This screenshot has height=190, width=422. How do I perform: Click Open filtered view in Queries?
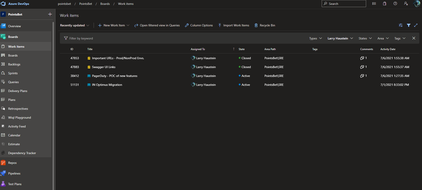coord(157,25)
